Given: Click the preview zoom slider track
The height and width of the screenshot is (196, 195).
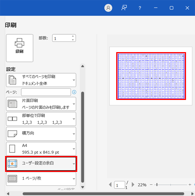Looking at the screenshot, I should (170, 185).
